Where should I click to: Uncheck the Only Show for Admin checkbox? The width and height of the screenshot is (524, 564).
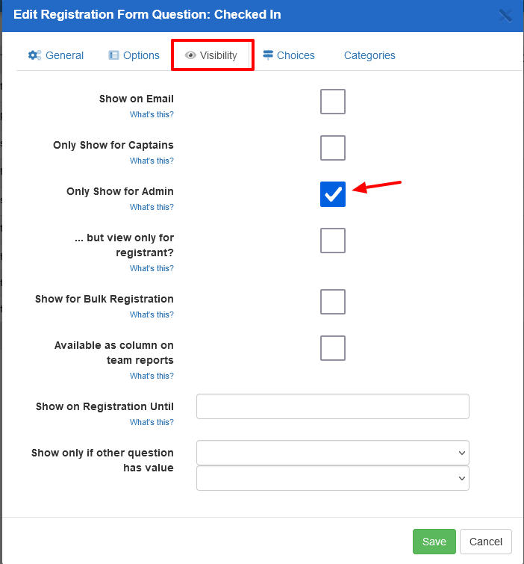(333, 194)
